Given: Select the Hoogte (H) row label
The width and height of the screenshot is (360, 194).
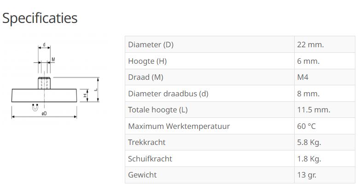Looking at the screenshot, I should 147,61.
